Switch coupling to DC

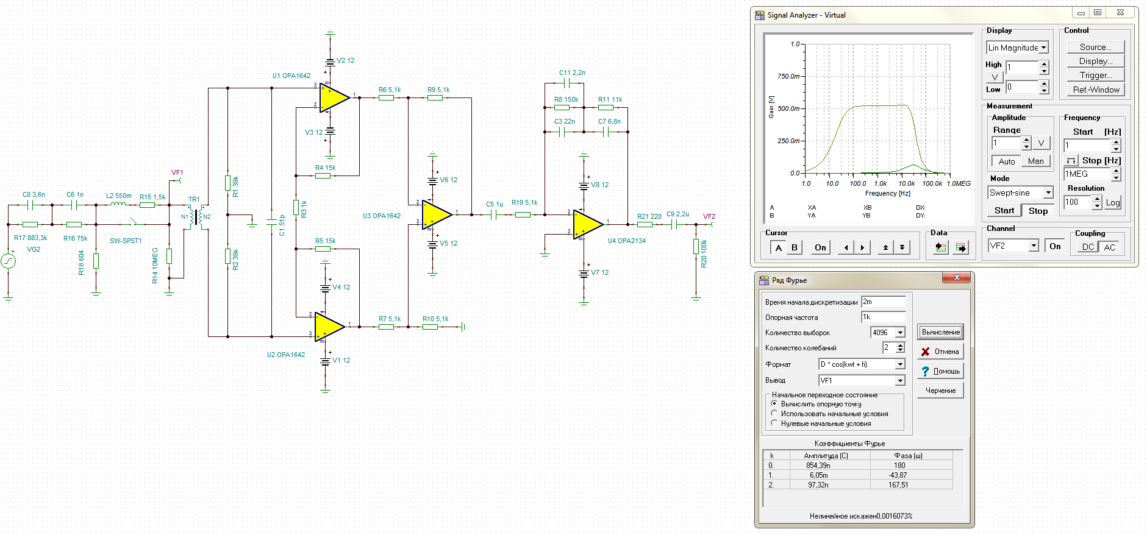click(x=1088, y=247)
